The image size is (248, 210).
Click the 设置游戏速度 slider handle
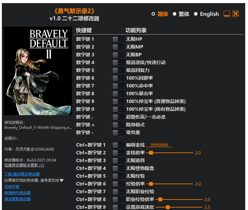168,207
